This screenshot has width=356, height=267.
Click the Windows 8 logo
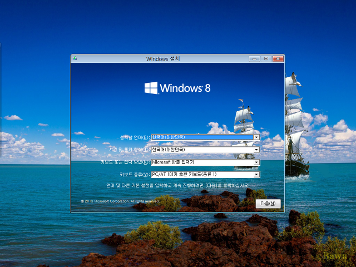[x=177, y=88]
